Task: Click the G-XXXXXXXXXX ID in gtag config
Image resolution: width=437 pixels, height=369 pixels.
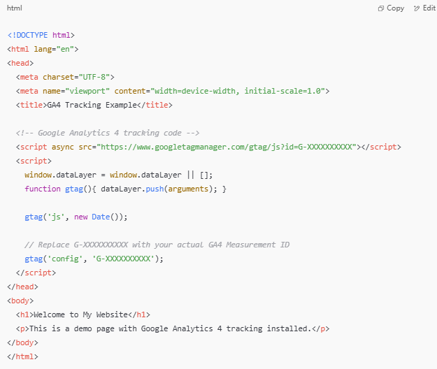Action: pyautogui.click(x=123, y=259)
